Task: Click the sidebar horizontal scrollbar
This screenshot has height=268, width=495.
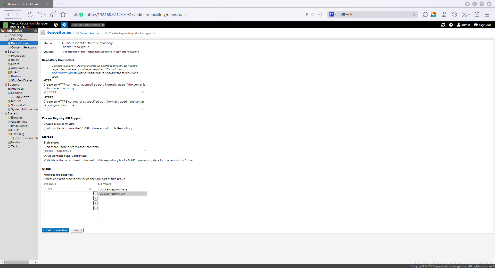Action: (x=16, y=262)
